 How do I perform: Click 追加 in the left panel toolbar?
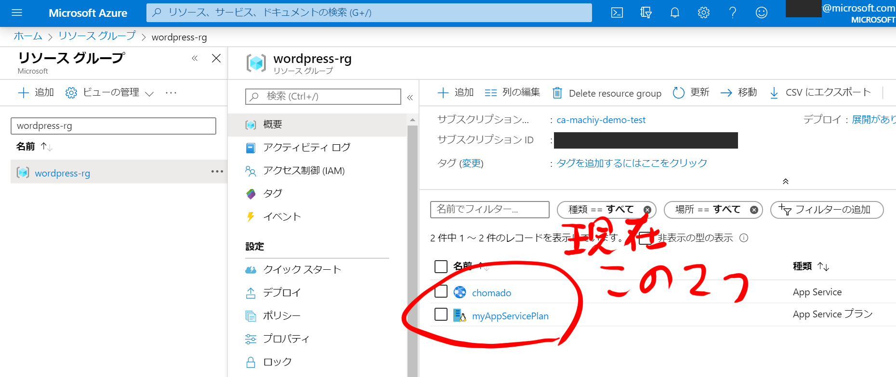[x=36, y=92]
